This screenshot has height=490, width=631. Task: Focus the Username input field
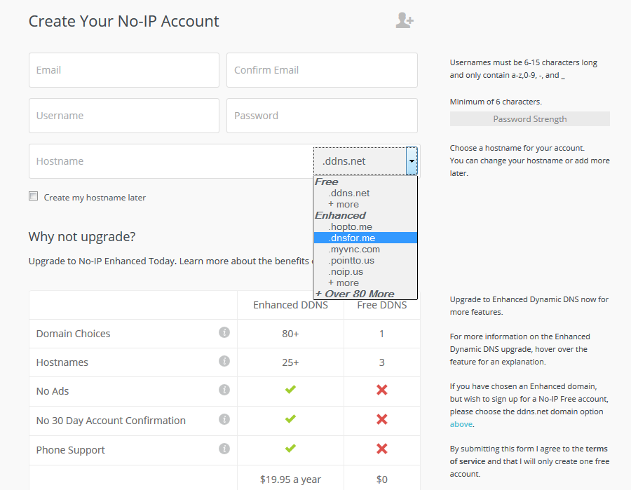(124, 116)
